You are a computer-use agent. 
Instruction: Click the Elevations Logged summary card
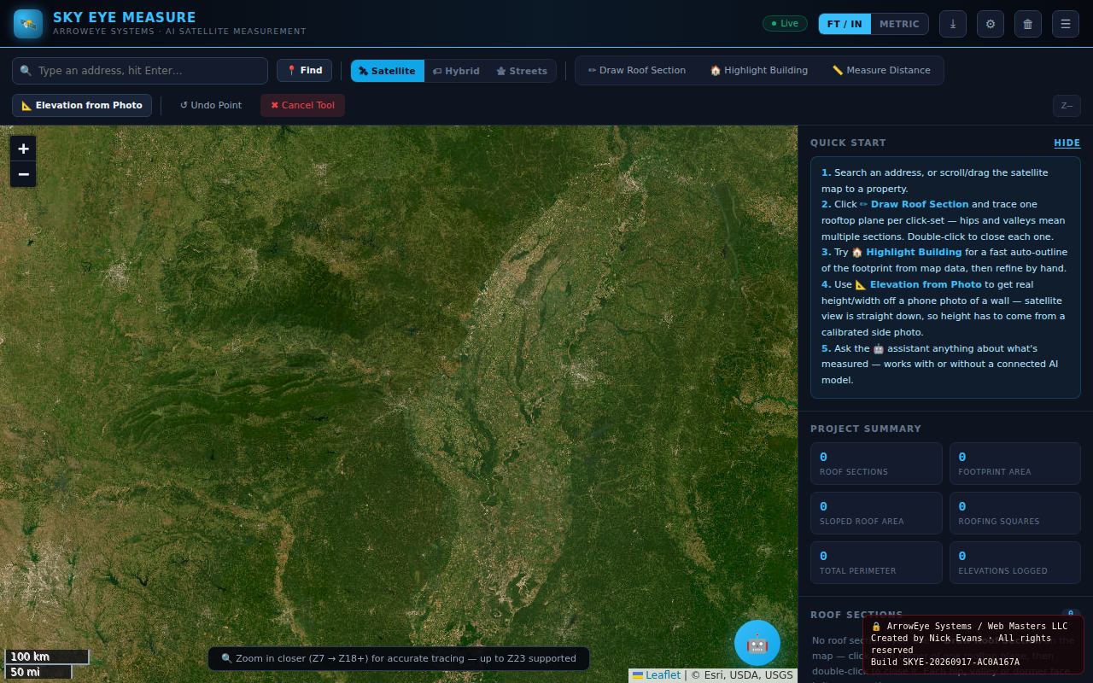[x=1015, y=563]
